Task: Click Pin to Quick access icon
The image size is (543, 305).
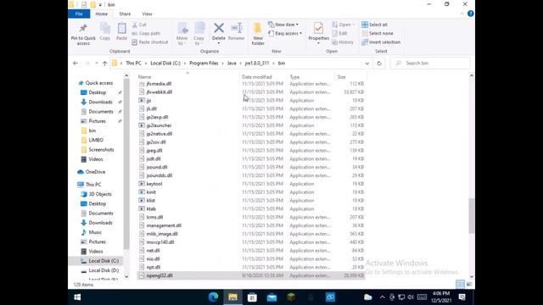Action: tap(83, 34)
